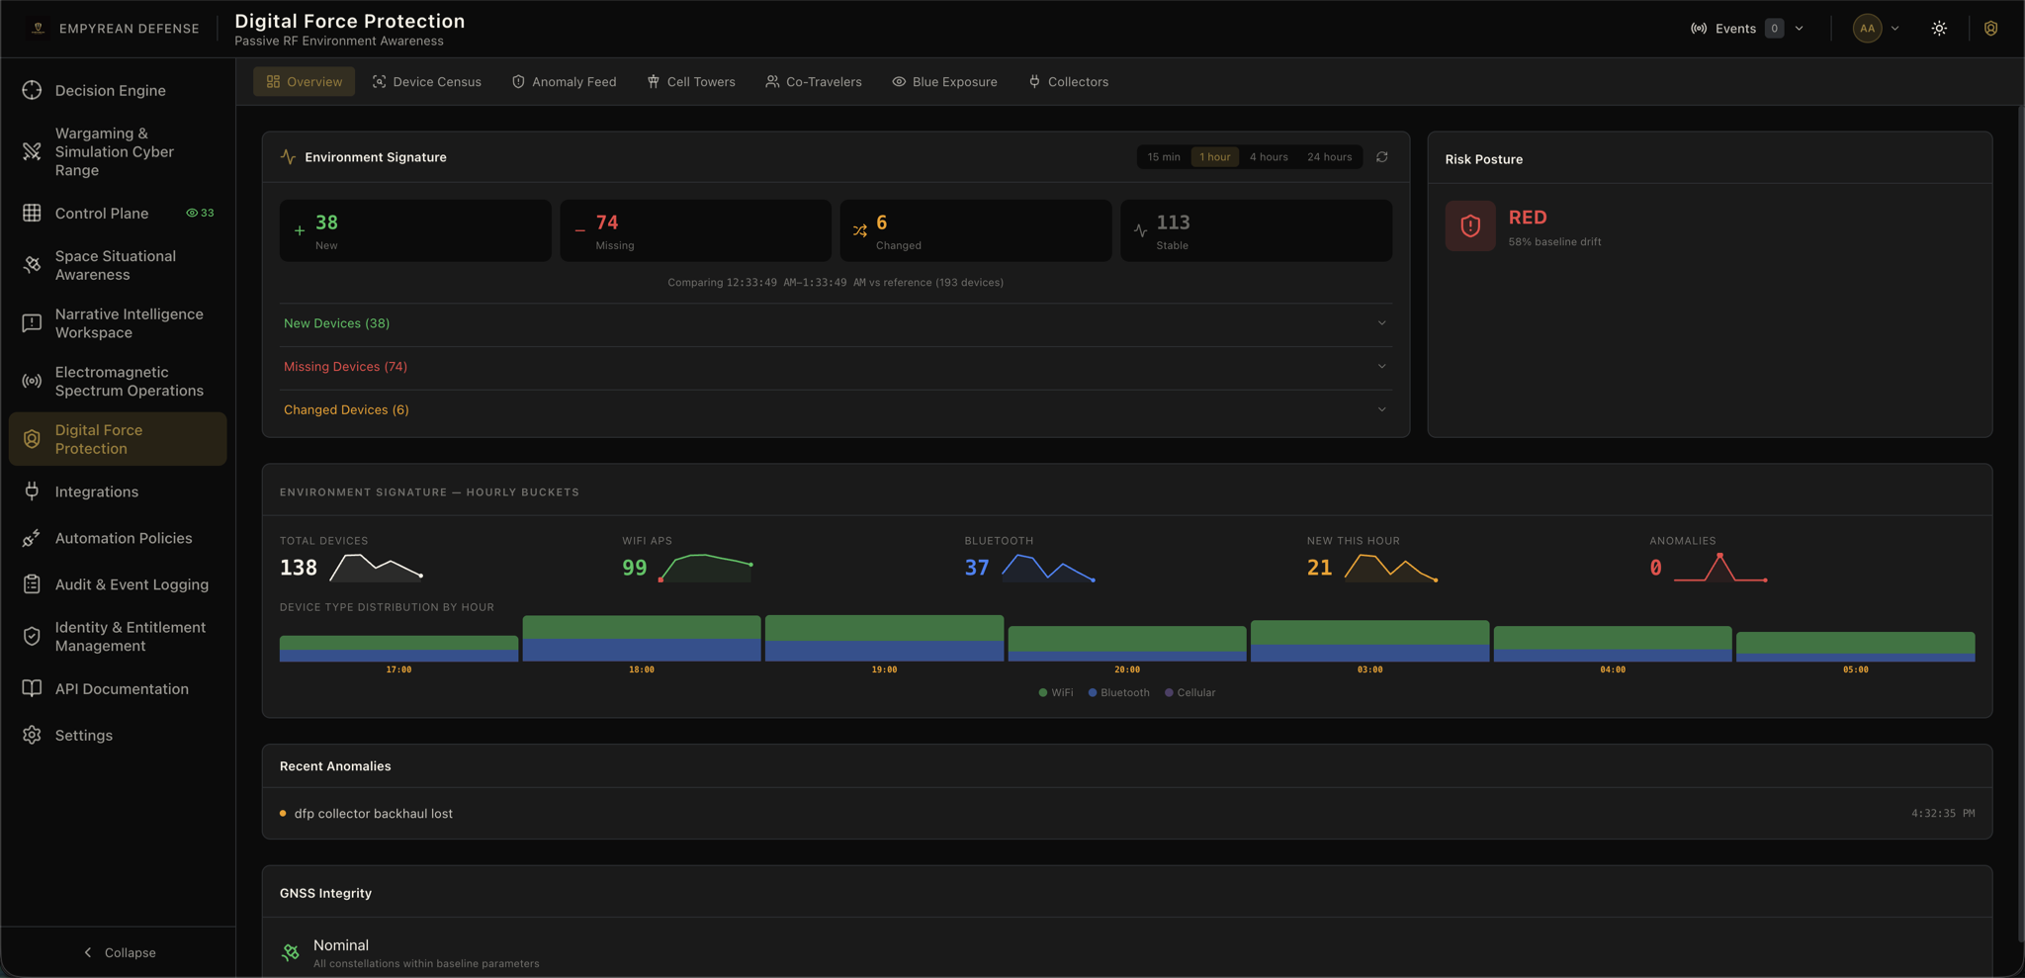Click Empyrean Defense logo icon
The width and height of the screenshot is (2025, 978).
[39, 28]
